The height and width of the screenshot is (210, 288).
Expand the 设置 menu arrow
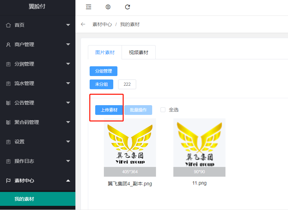click(x=68, y=142)
